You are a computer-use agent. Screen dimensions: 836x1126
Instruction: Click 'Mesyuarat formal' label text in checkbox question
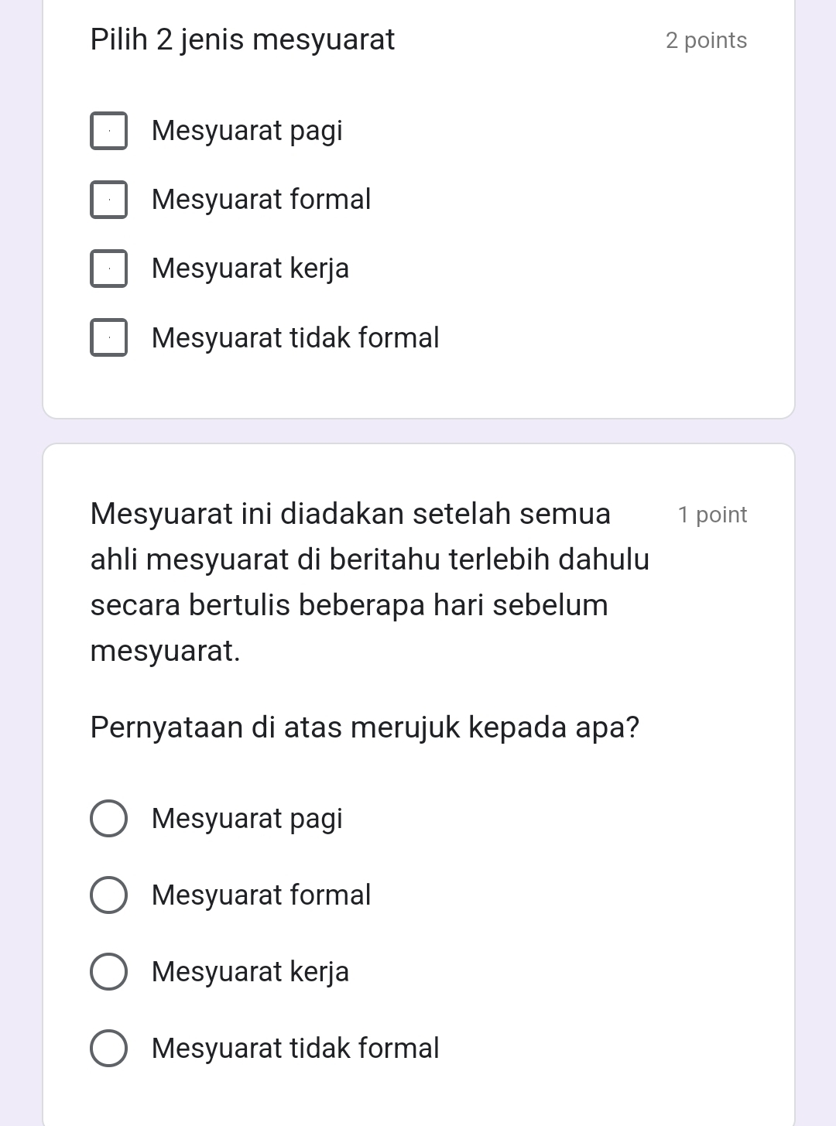click(261, 200)
